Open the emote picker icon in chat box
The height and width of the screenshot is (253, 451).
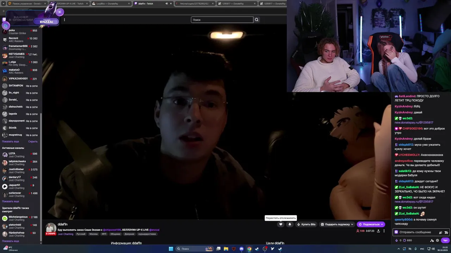[446, 232]
